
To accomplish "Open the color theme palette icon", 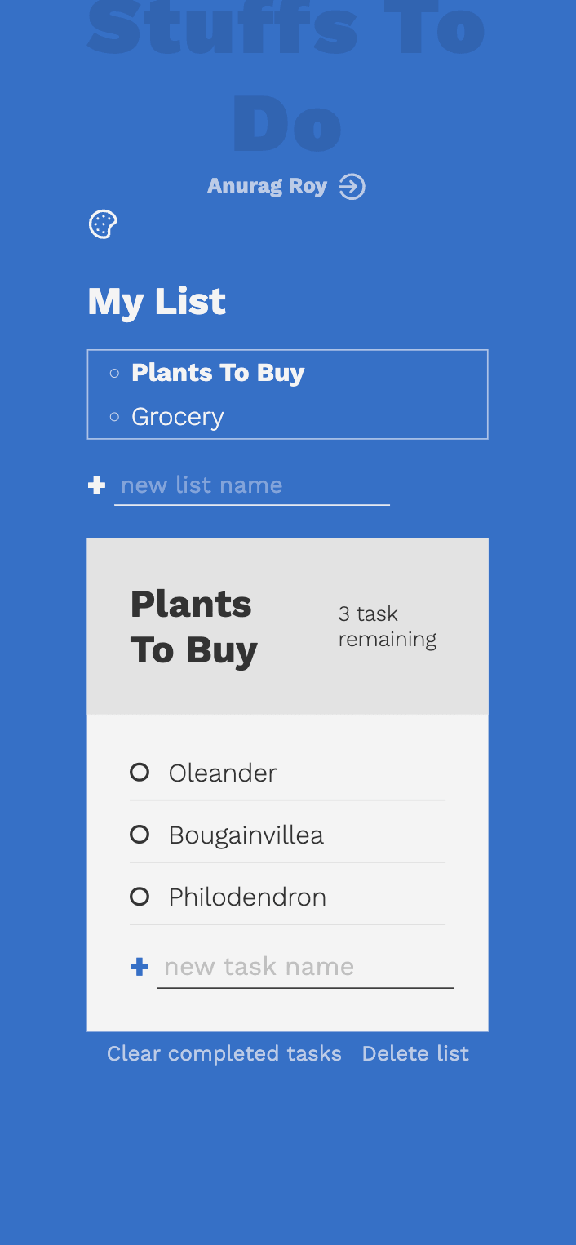I will point(103,224).
